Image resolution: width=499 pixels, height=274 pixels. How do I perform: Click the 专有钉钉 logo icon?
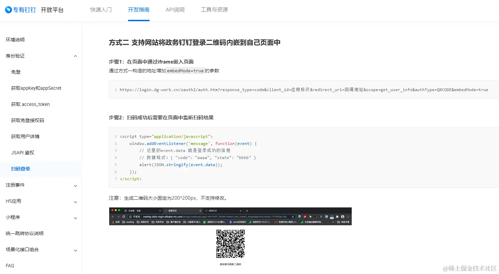[x=9, y=10]
